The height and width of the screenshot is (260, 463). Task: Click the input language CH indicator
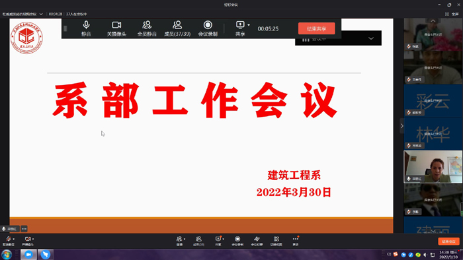[389, 254]
